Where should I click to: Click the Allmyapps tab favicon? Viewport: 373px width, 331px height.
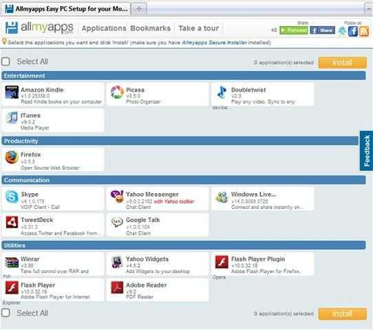[10, 9]
